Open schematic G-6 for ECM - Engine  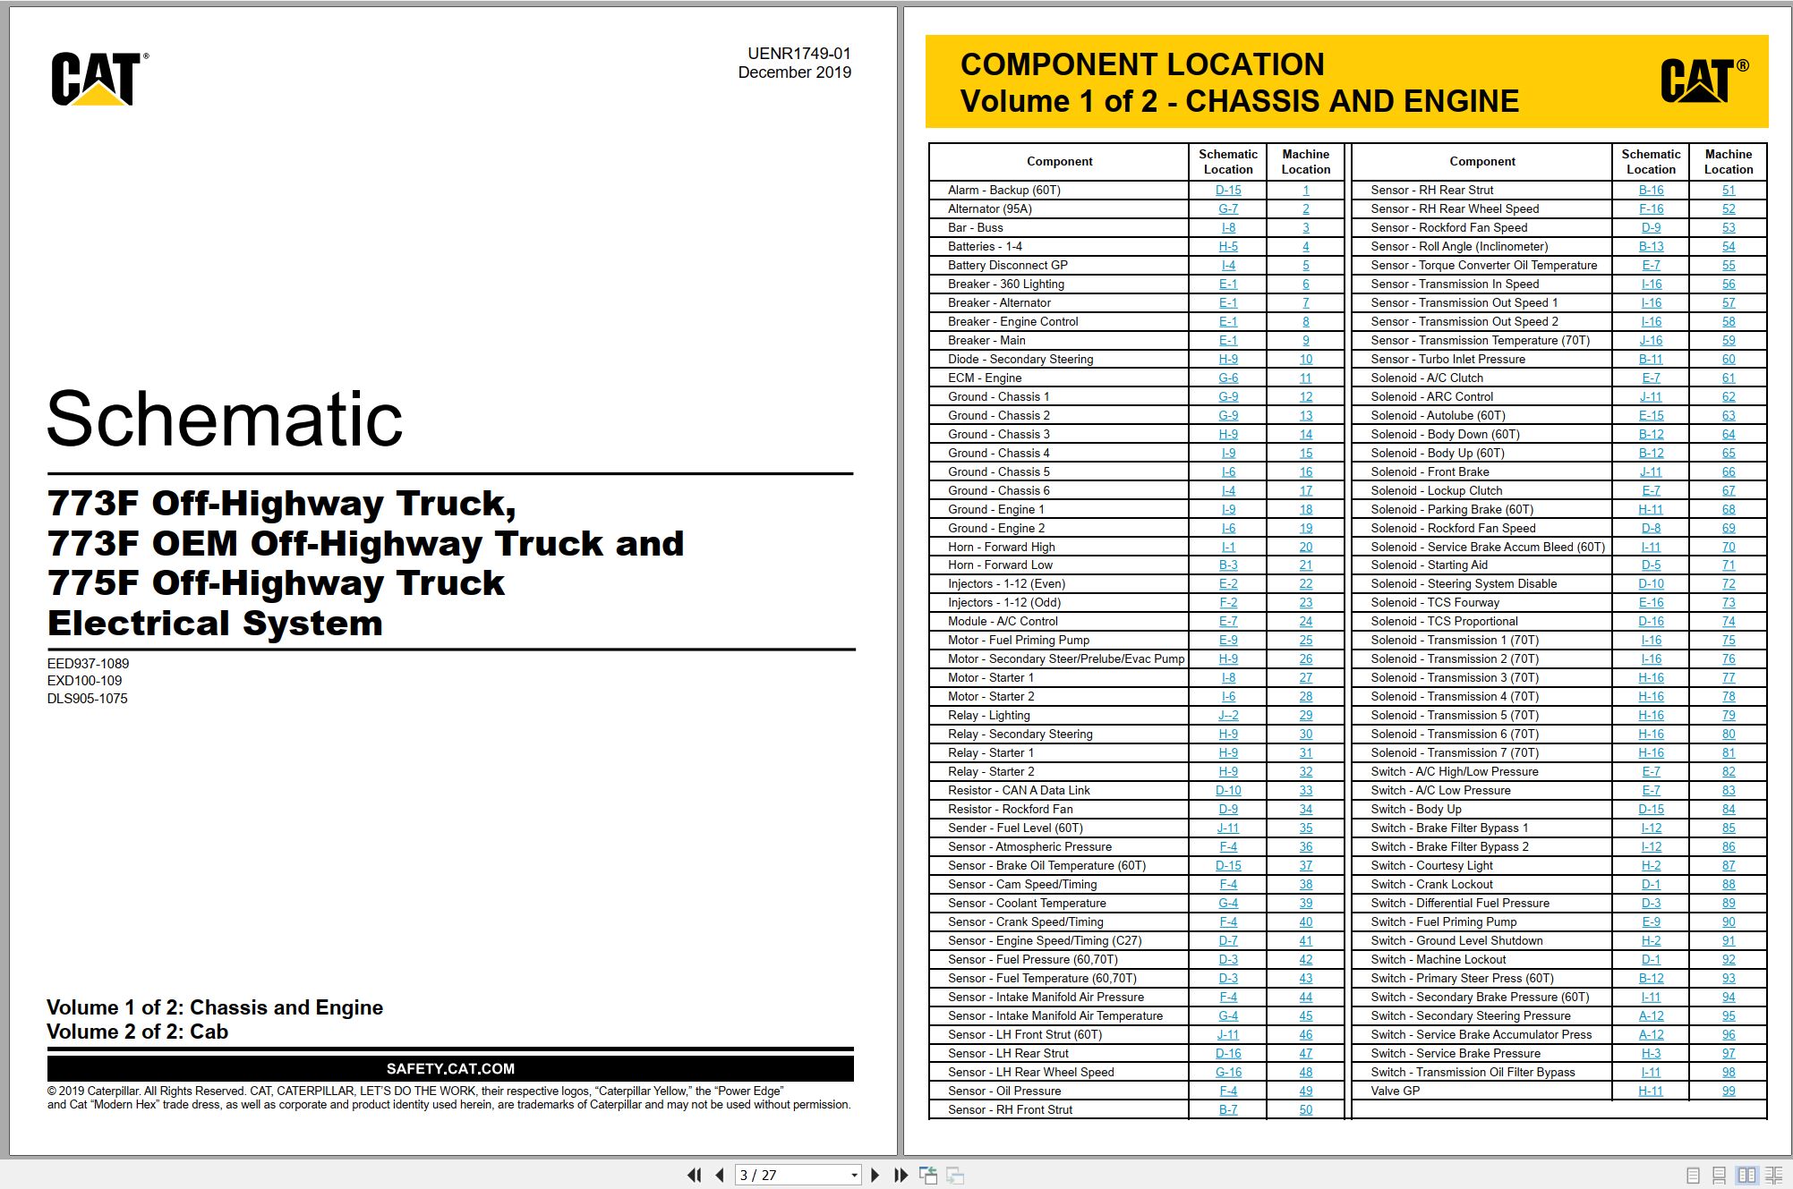click(1227, 378)
